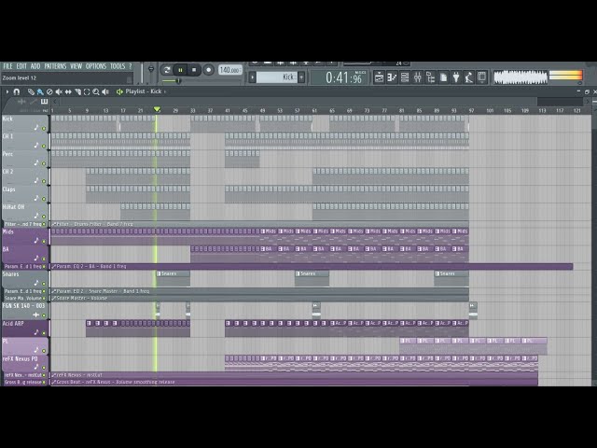Open the playlist options triangle menu
The image size is (597, 448).
(x=7, y=91)
